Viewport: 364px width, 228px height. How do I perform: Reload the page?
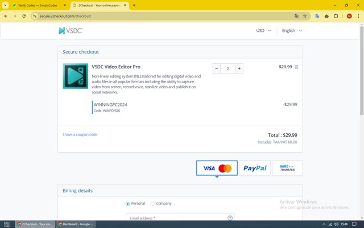coord(24,16)
